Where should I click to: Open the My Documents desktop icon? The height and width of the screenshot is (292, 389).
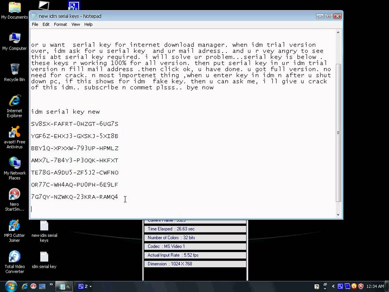point(15,10)
